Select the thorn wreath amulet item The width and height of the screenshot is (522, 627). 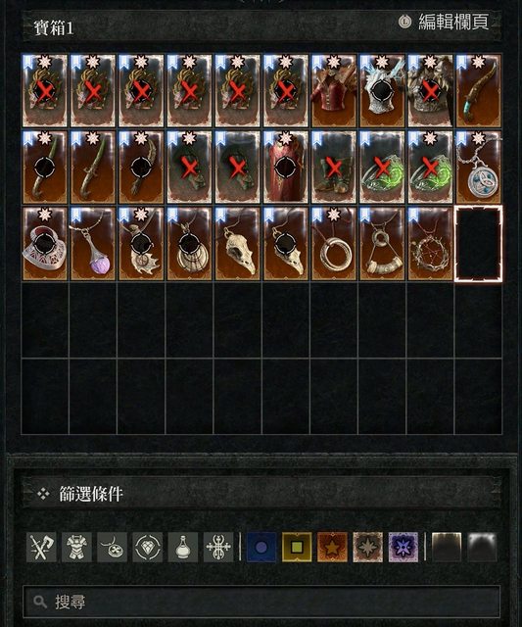click(x=430, y=244)
